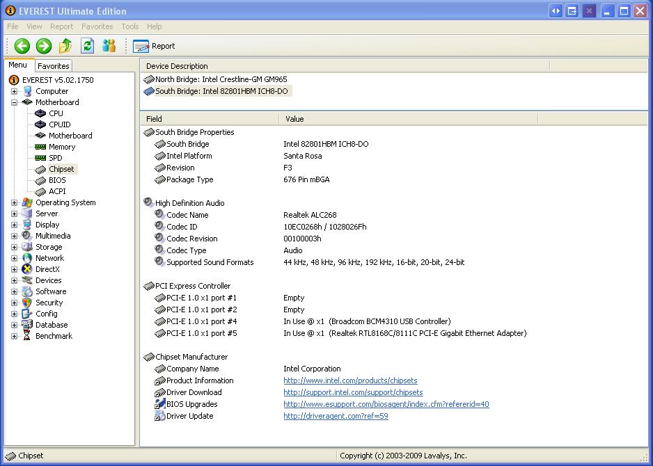The image size is (653, 466).
Task: Switch to the Favorites tab
Action: pos(54,66)
